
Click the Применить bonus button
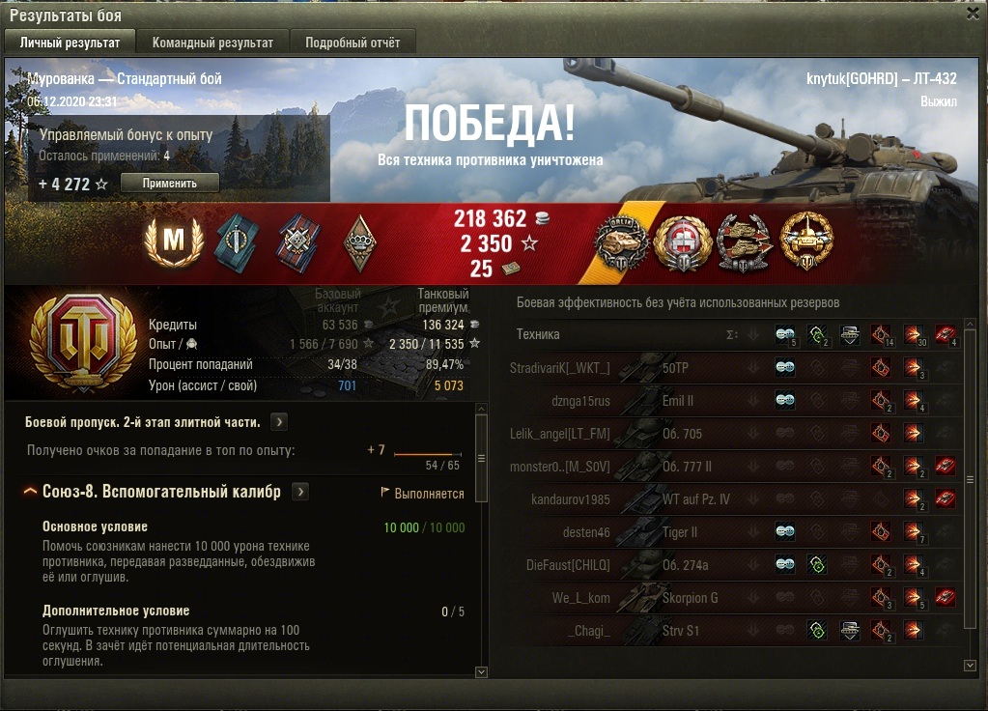tap(170, 184)
